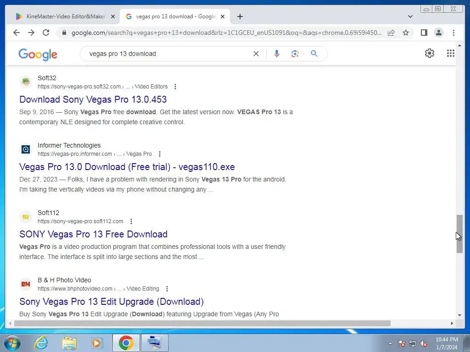470x352 pixels.
Task: Open a new browser tab
Action: 240,16
